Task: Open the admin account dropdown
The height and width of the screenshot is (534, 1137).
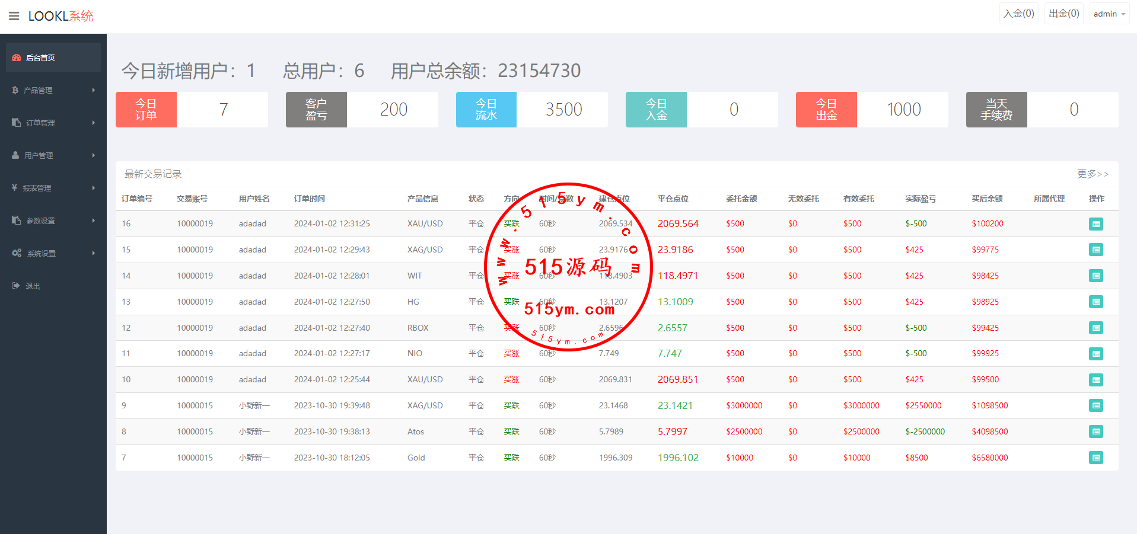Action: 1109,14
